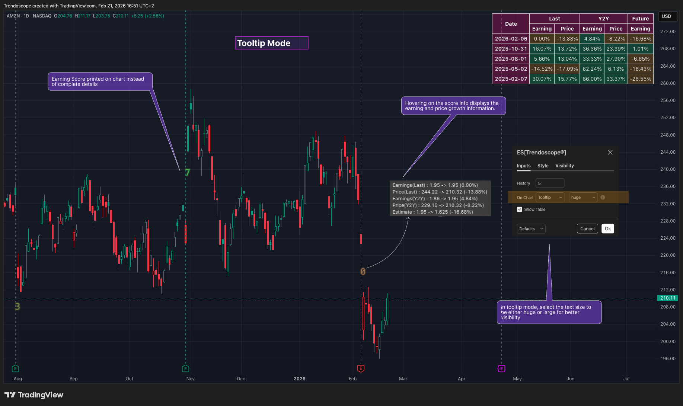Click the info icon next to huge dropdown
Image resolution: width=683 pixels, height=406 pixels.
click(603, 197)
